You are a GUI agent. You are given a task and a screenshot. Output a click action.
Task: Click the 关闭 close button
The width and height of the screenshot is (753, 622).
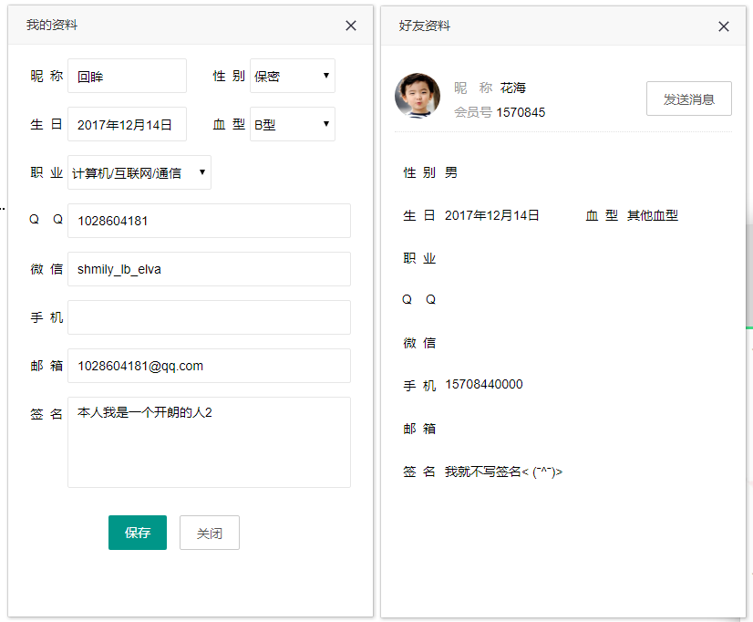209,533
